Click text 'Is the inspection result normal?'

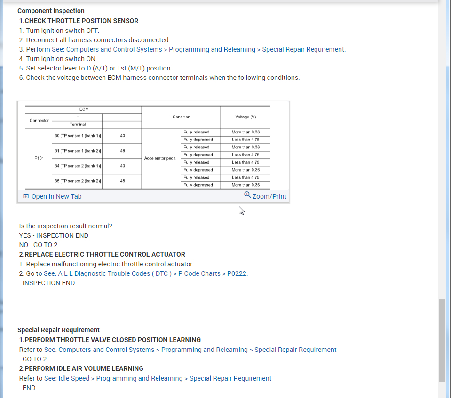65,226
